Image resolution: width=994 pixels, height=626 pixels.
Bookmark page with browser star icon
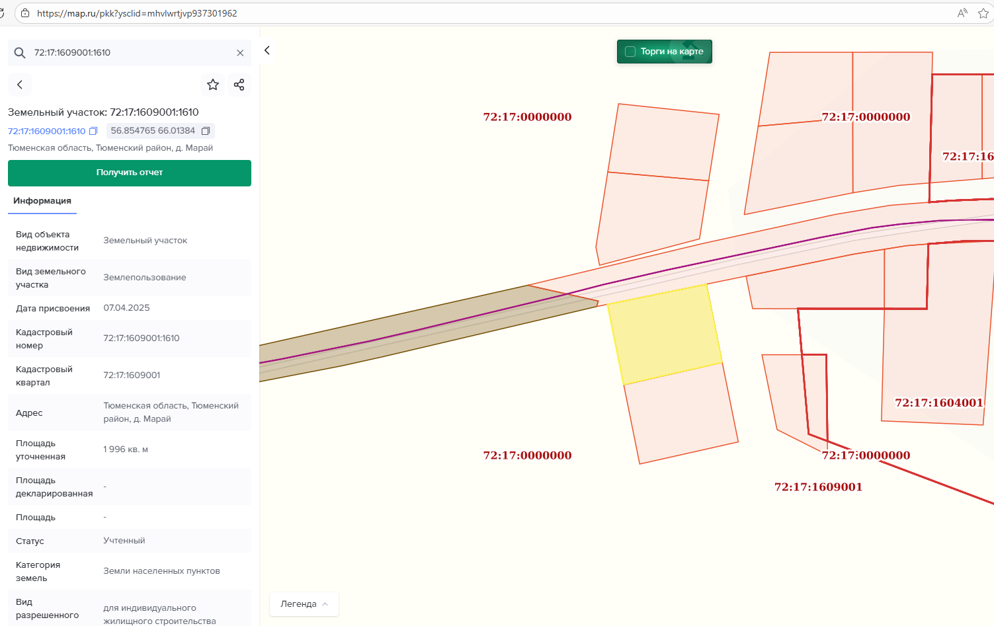(x=983, y=13)
